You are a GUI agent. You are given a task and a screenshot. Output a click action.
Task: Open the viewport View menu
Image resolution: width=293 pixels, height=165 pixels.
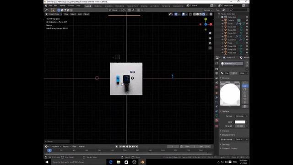(66, 14)
